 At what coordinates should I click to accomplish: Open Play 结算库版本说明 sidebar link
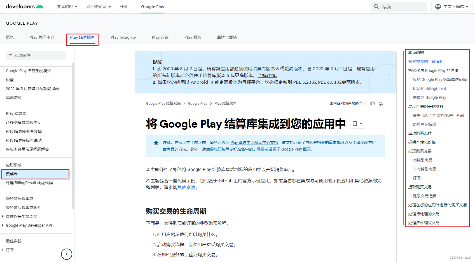coord(24,140)
